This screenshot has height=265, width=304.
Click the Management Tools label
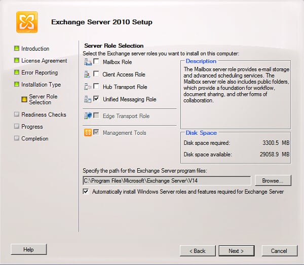(125, 133)
